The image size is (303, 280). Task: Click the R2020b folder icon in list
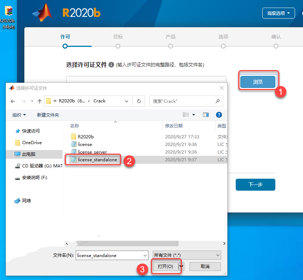point(73,137)
